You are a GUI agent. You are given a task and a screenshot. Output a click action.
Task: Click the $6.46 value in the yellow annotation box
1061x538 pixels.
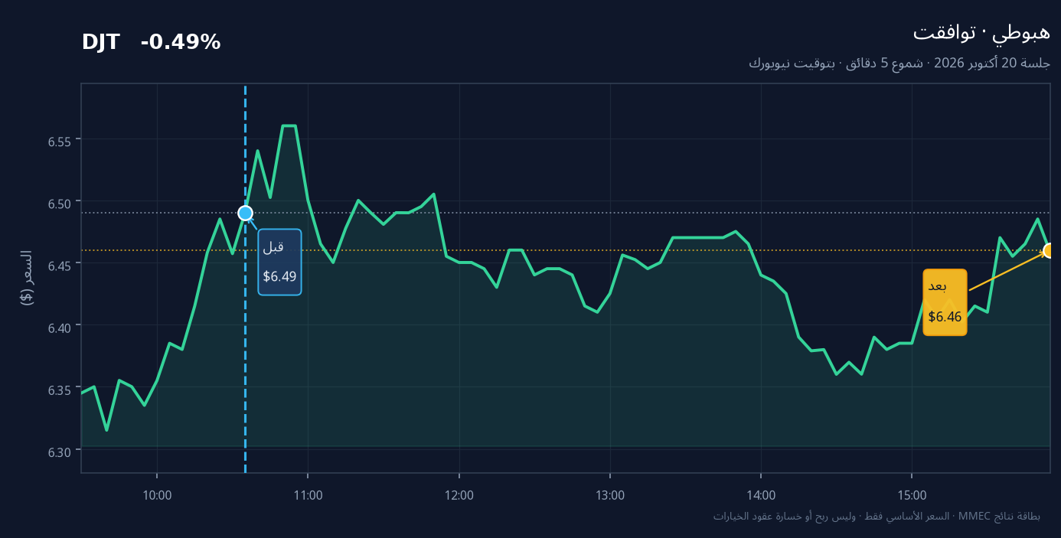click(x=945, y=317)
